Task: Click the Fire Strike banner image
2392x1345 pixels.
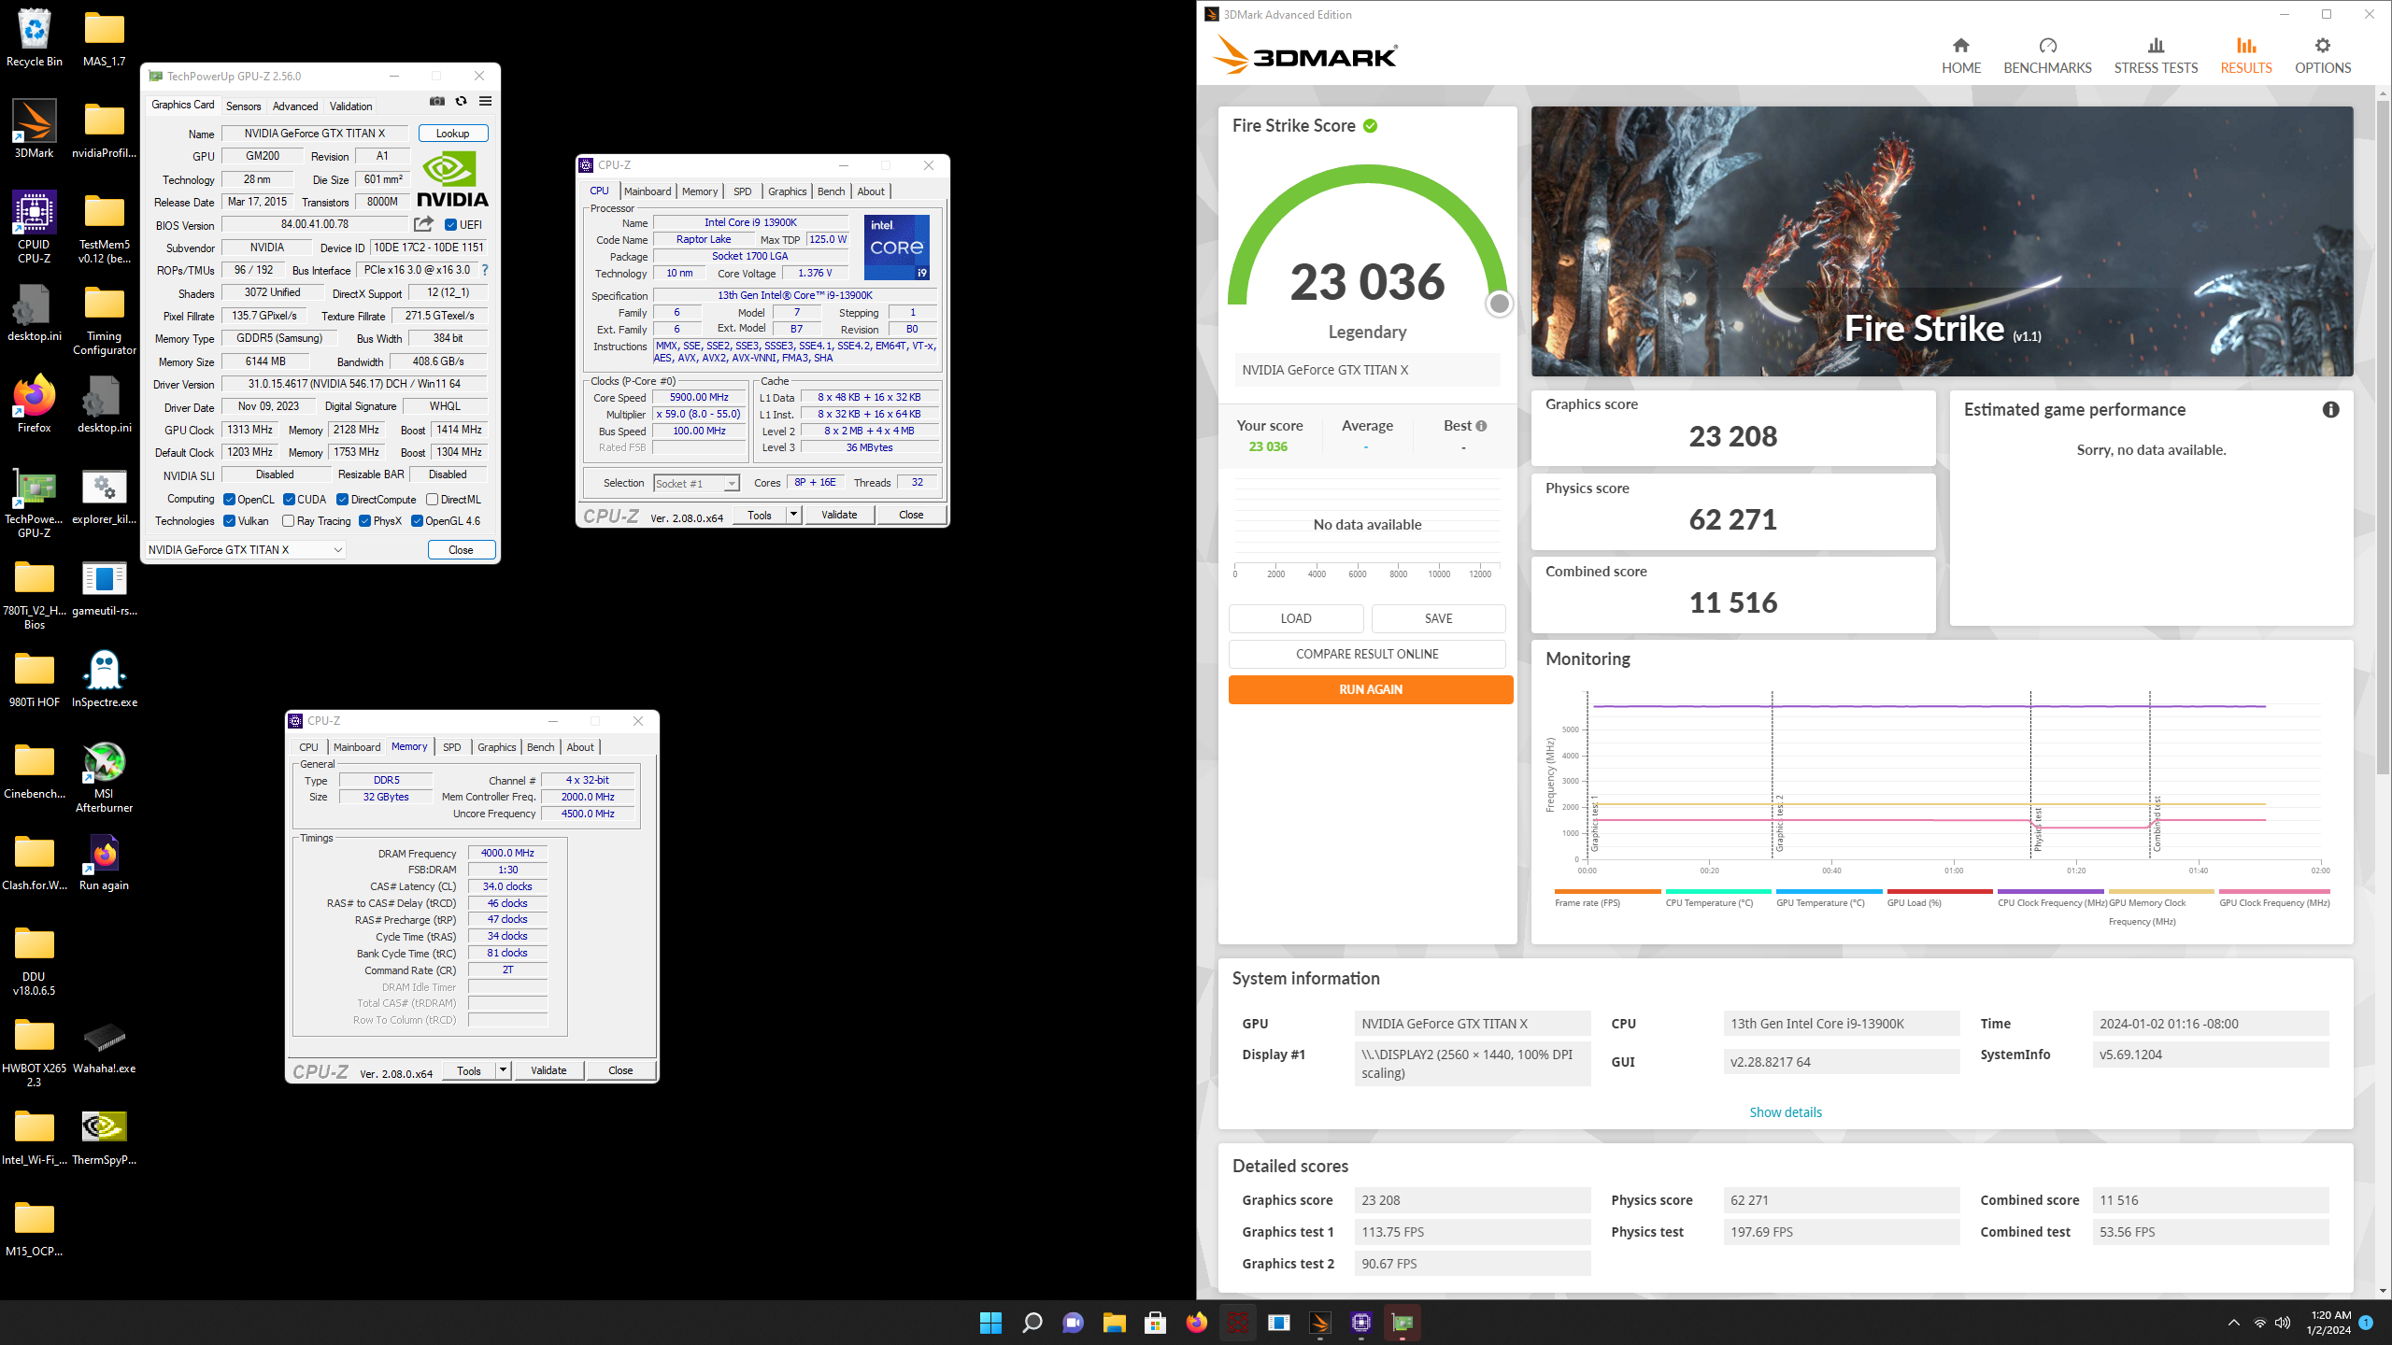Action: 1942,242
